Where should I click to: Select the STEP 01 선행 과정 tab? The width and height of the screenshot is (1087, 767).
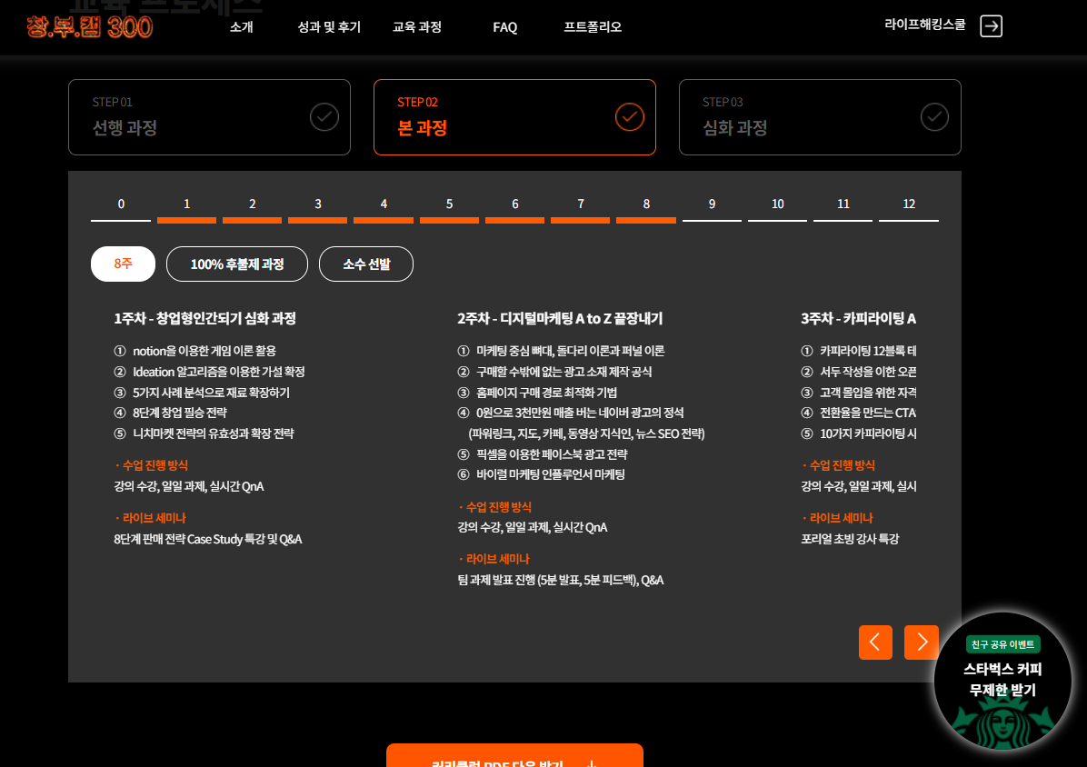[209, 117]
